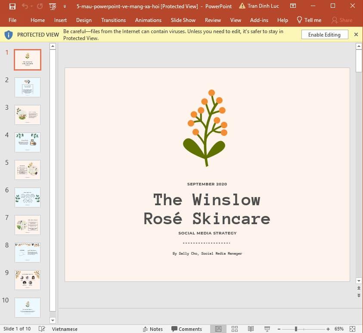363x333 pixels.
Task: Click Start From Beginning in Quick Access Toolbar
Action: (x=53, y=6)
